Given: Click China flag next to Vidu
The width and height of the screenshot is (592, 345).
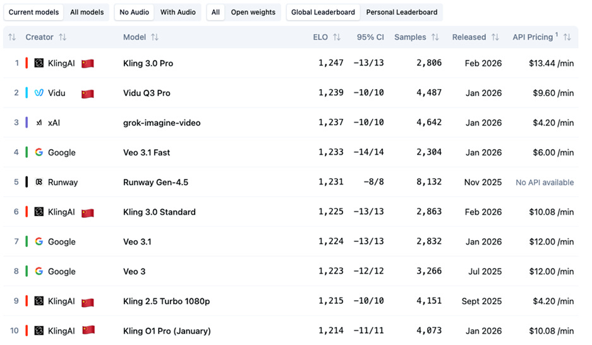Looking at the screenshot, I should click(x=88, y=94).
